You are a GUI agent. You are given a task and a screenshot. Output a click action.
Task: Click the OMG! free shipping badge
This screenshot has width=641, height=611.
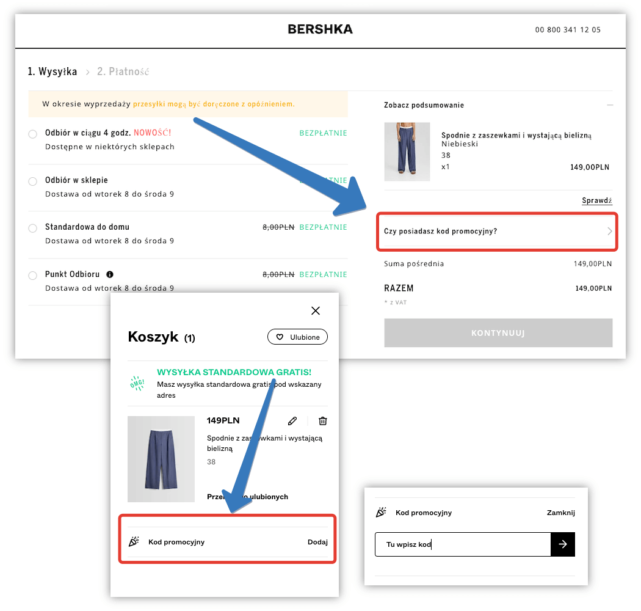pos(137,383)
